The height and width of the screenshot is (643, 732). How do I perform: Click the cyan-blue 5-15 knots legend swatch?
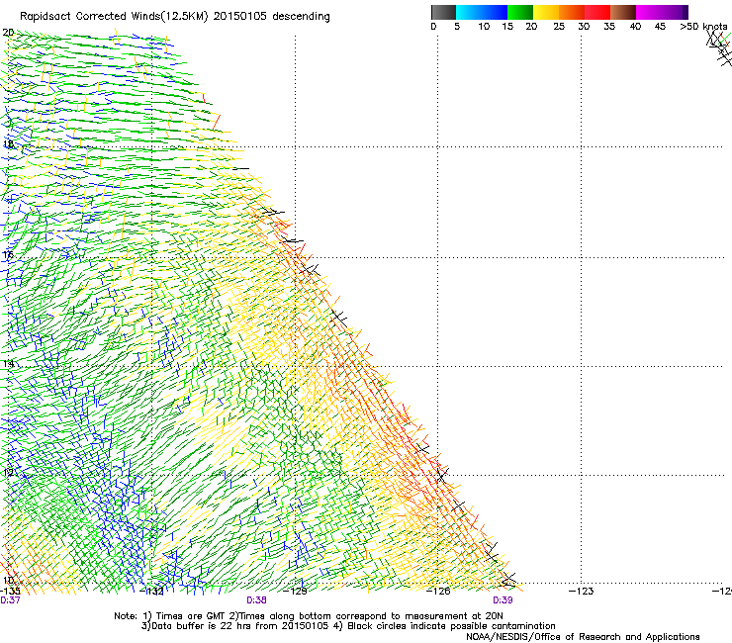[x=482, y=12]
